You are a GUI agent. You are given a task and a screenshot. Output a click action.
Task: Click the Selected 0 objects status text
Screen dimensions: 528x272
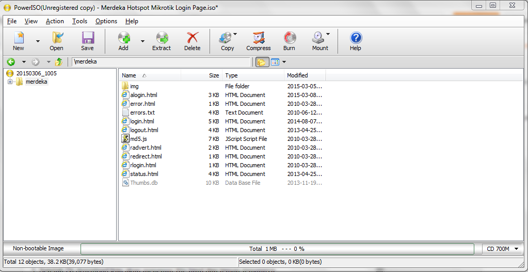click(280, 262)
